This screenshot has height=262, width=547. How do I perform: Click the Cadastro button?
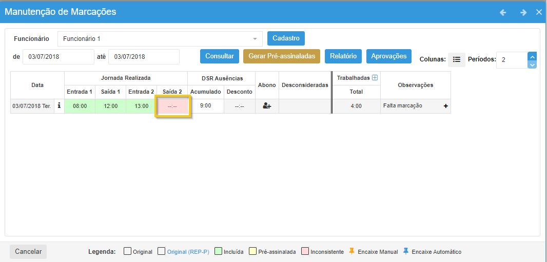click(x=286, y=38)
